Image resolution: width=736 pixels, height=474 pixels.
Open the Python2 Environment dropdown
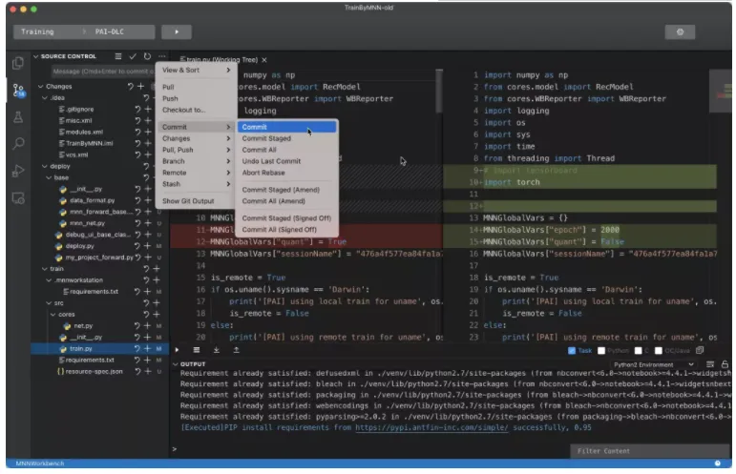(x=653, y=364)
